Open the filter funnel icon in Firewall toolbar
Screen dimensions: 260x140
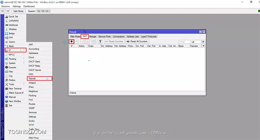tap(100, 42)
